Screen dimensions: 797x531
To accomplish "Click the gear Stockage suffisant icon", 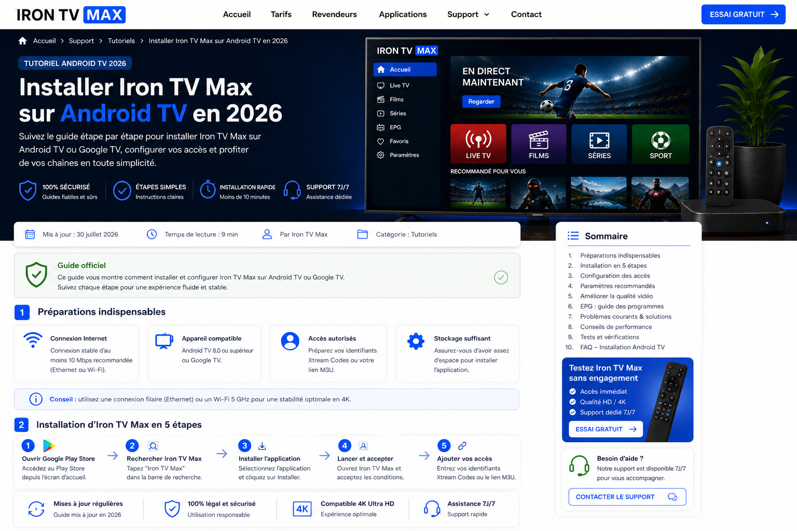I will click(x=416, y=341).
